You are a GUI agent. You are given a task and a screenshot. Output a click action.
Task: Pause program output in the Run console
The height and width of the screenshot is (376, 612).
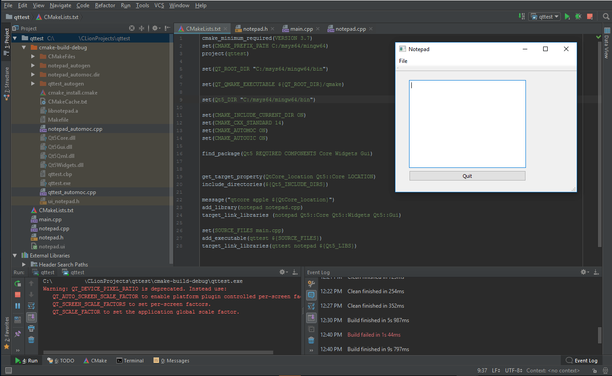17,305
